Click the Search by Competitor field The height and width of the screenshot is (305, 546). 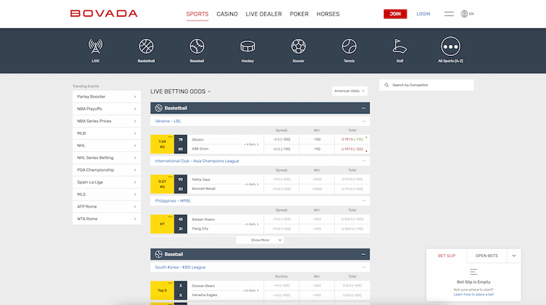(426, 85)
